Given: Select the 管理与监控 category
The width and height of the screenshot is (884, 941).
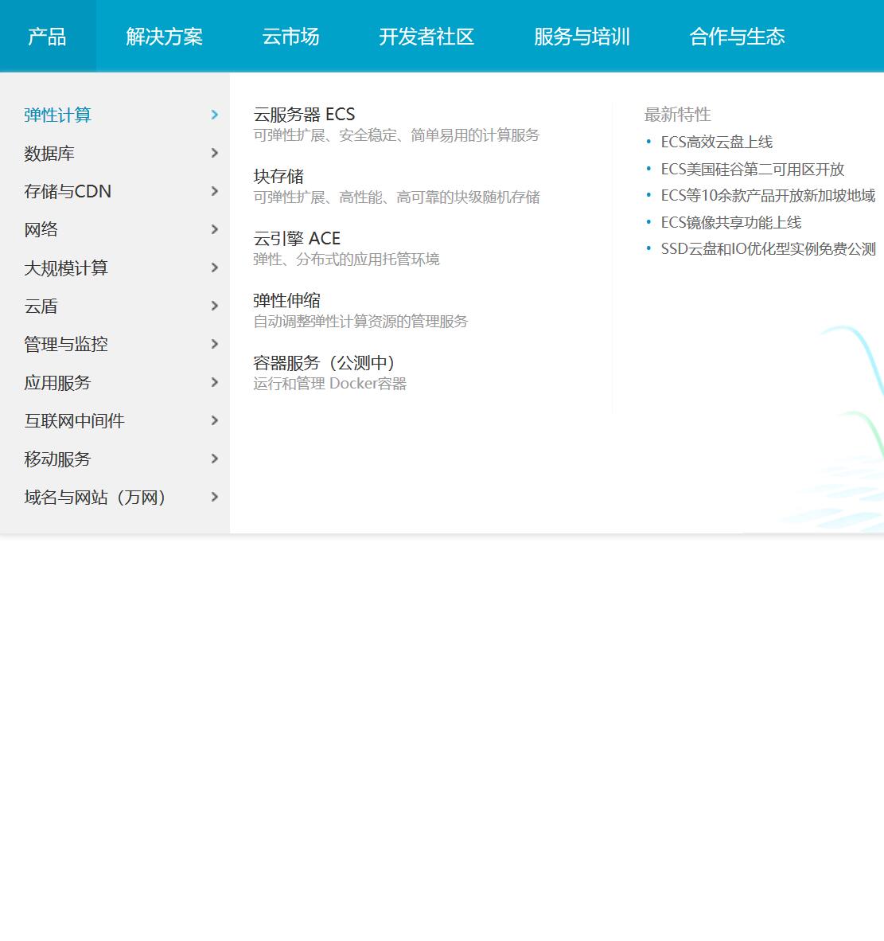Looking at the screenshot, I should point(66,344).
